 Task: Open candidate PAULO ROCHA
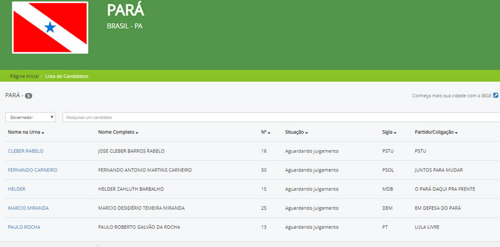click(x=24, y=227)
